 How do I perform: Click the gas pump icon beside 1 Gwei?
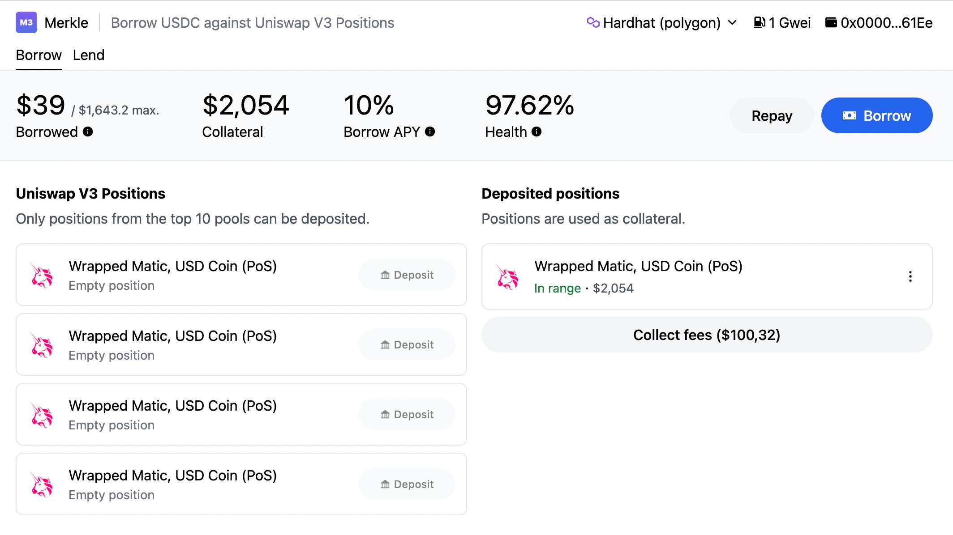point(759,22)
